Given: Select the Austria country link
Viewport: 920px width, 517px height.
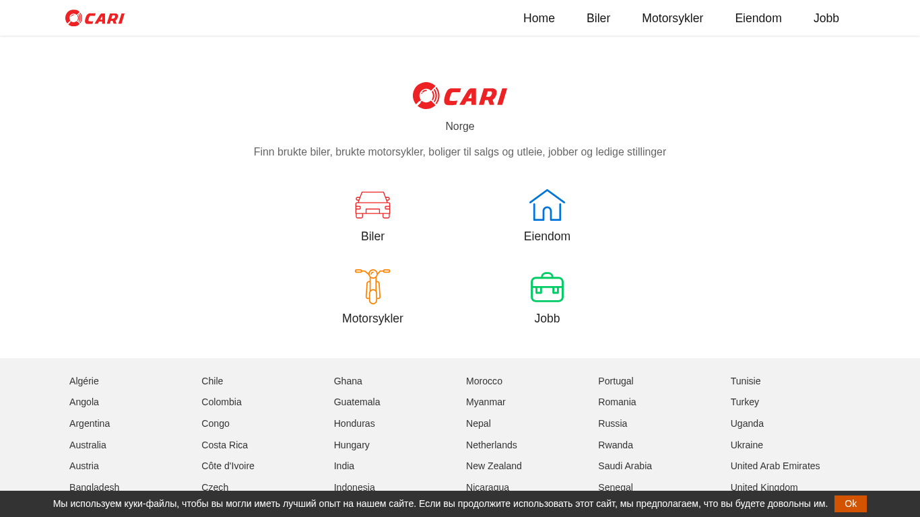Looking at the screenshot, I should [x=84, y=466].
